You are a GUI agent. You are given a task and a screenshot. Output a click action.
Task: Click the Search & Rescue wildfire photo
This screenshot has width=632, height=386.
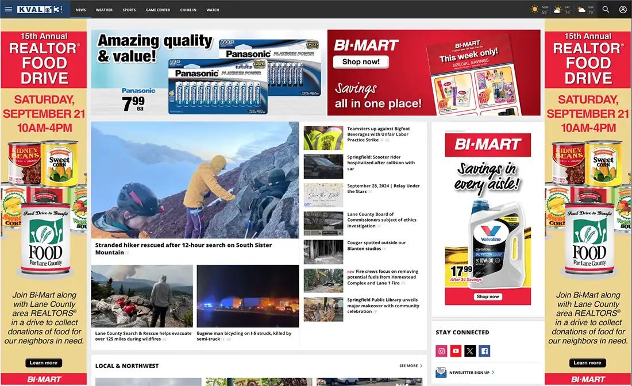click(x=142, y=296)
